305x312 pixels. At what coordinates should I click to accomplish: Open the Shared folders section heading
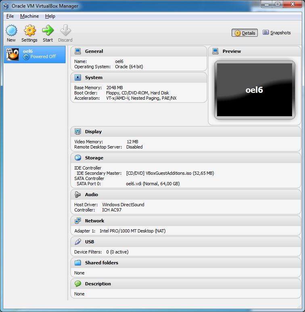pos(102,263)
